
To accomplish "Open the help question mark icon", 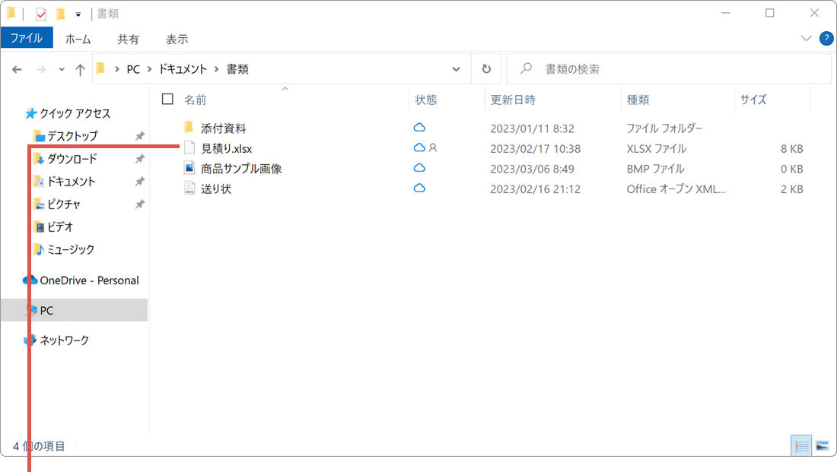I will pyautogui.click(x=826, y=39).
